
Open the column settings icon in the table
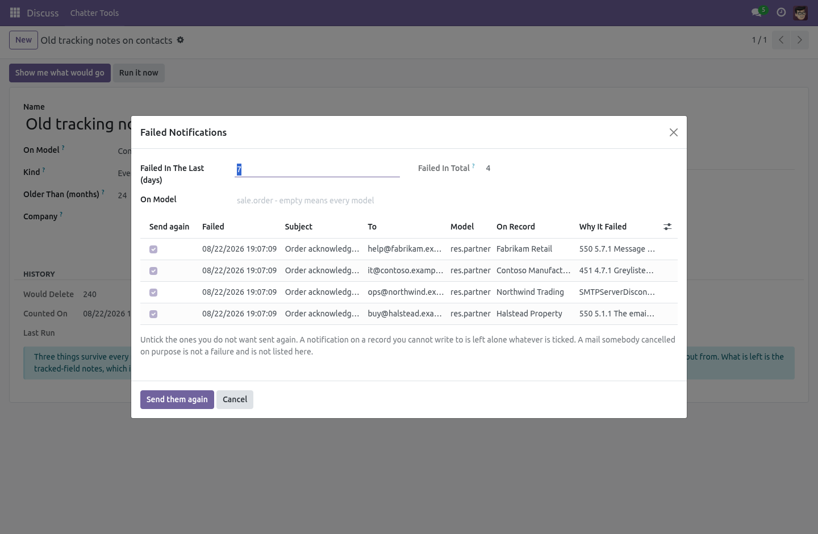tap(667, 227)
